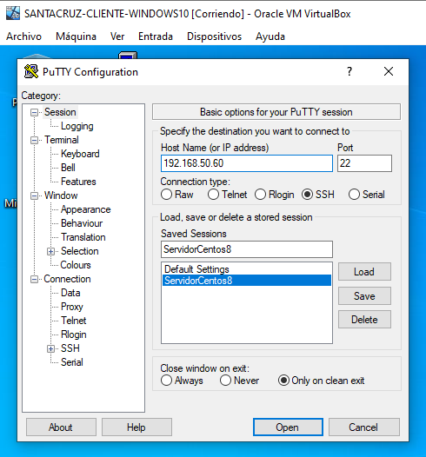Open the Rlogin category in tree
Image resolution: width=426 pixels, height=457 pixels.
coord(74,334)
